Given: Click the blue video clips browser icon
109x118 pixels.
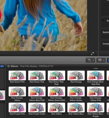Looking at the screenshot, I should click(x=2, y=66).
